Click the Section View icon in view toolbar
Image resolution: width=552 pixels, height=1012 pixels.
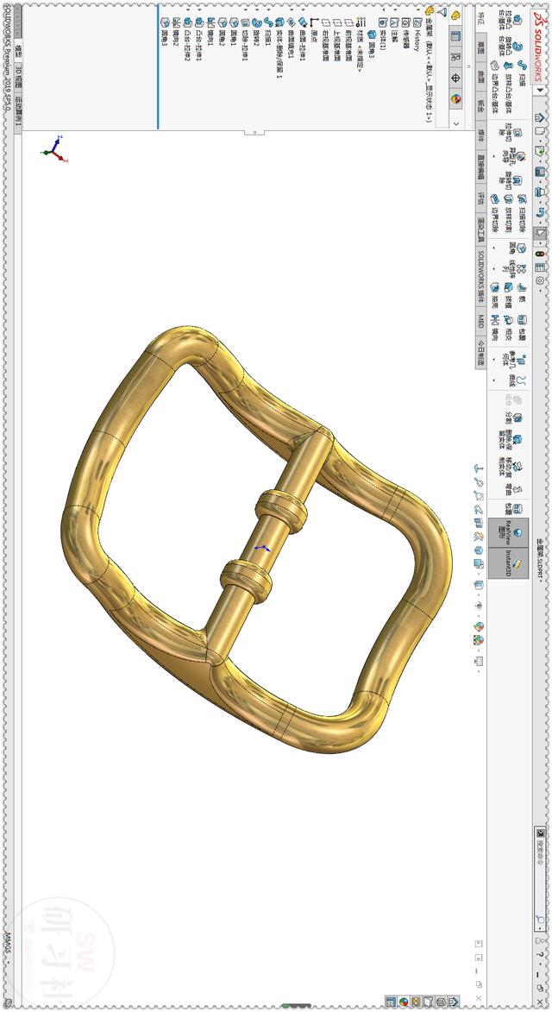tap(480, 523)
